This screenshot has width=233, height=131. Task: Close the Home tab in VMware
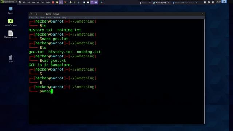[149, 3]
